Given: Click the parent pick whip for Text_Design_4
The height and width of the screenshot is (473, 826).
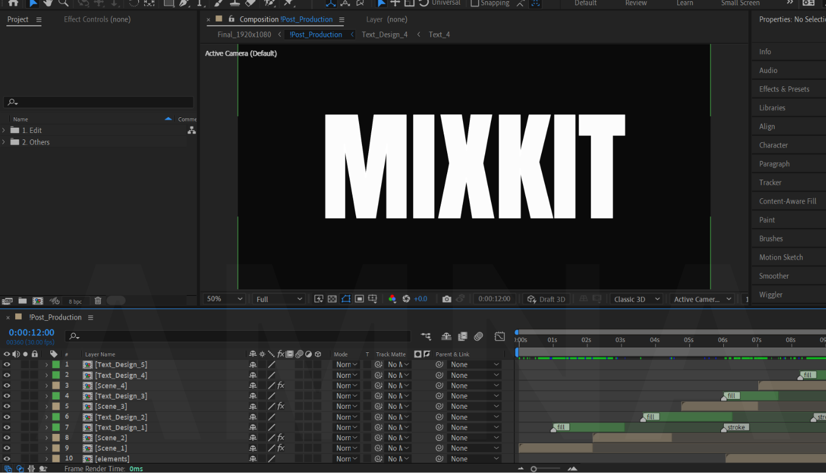Looking at the screenshot, I should pos(440,375).
